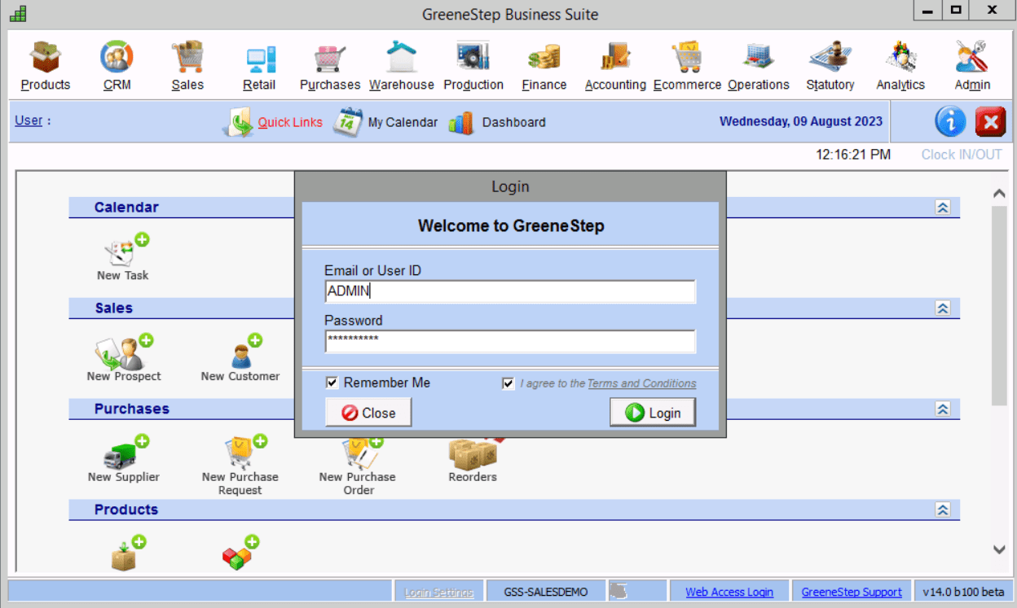Click the vertical scrollbar down arrow
Image resolution: width=1017 pixels, height=608 pixels.
[999, 549]
